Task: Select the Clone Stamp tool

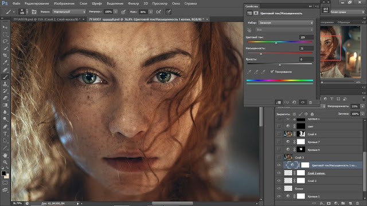Action: (x=5, y=84)
